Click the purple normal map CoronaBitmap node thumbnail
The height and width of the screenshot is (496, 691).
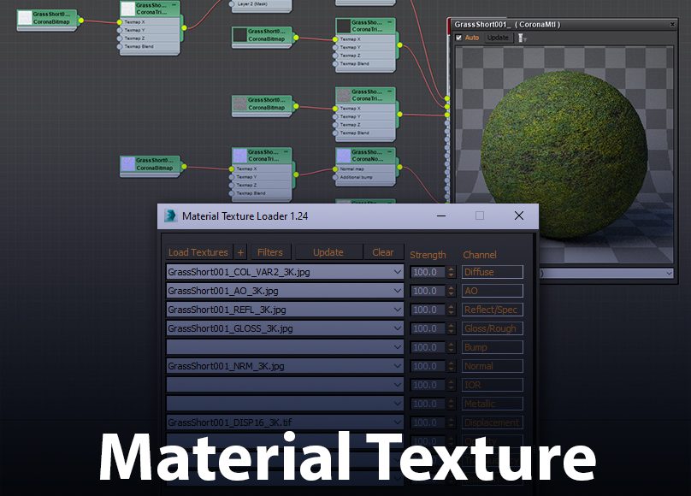(x=127, y=163)
